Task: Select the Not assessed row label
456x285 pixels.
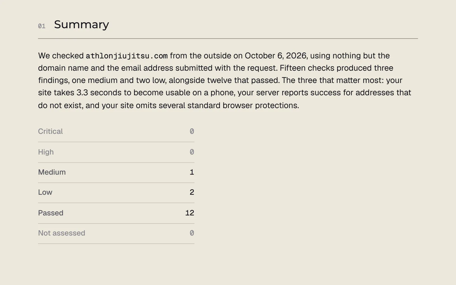Action: click(x=61, y=233)
